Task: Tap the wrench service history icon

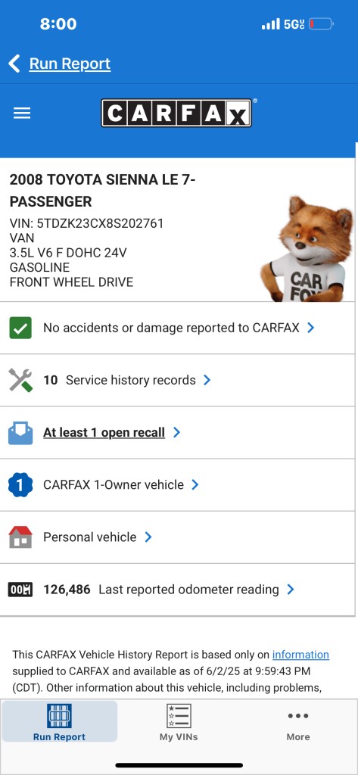Action: (20, 380)
